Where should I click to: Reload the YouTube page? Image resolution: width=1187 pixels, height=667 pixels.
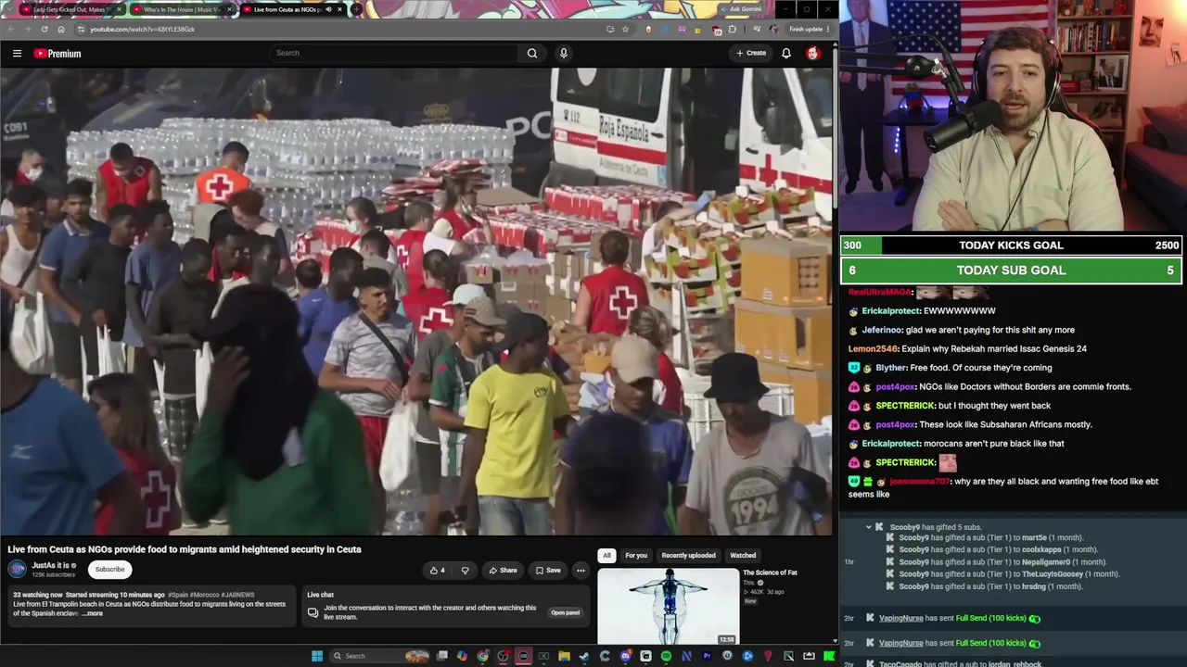pos(44,29)
